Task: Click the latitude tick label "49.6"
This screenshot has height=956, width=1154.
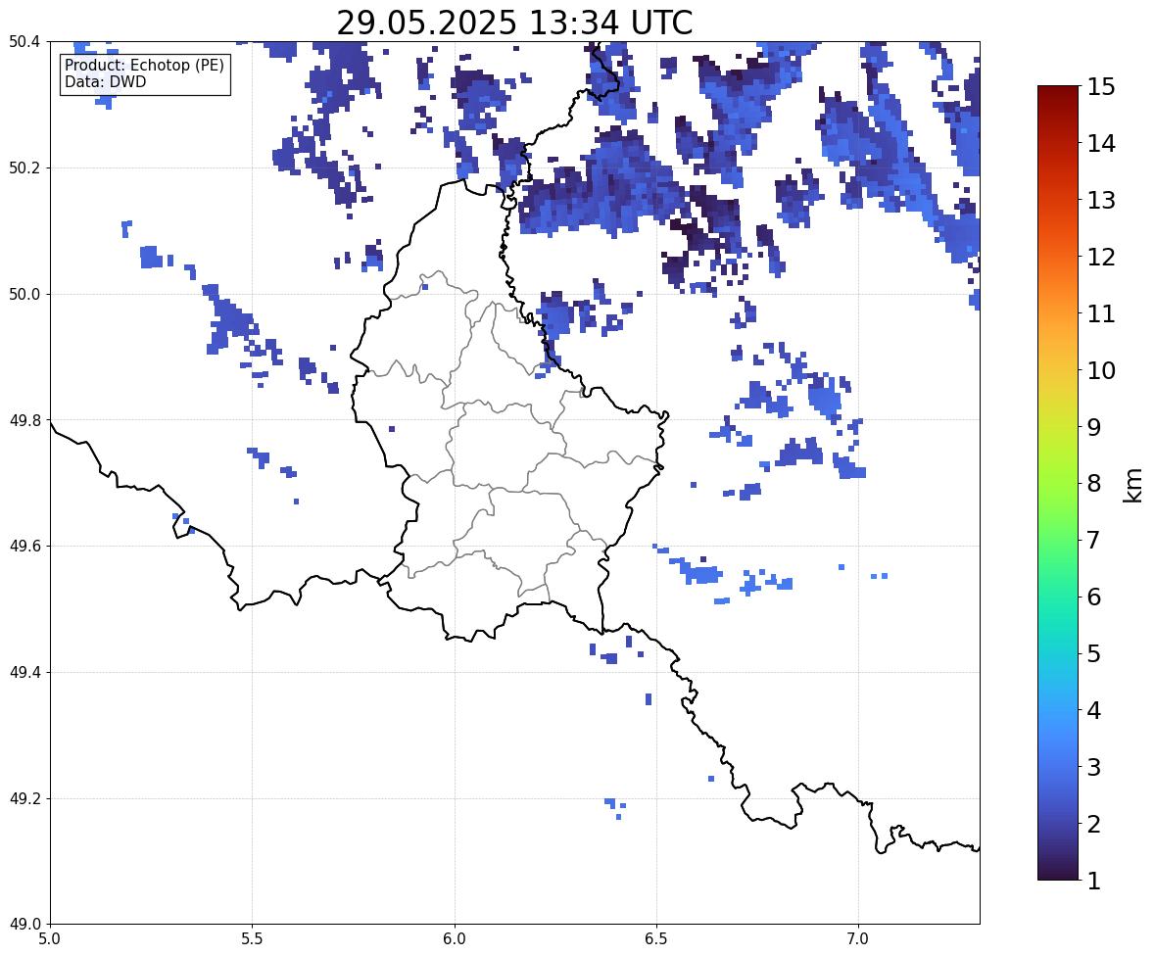Action: tap(24, 546)
